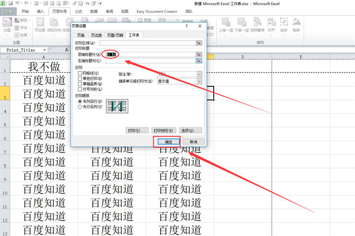Screen dimensions: 355x236
Task: Open the theme Colors (颜色) menu
Action: (x=22, y=20)
